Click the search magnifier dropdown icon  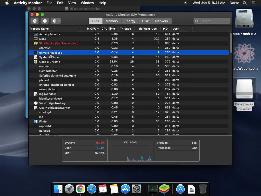(197, 21)
